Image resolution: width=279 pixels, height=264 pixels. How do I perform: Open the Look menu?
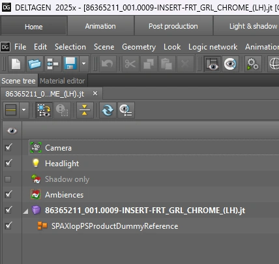[172, 47]
